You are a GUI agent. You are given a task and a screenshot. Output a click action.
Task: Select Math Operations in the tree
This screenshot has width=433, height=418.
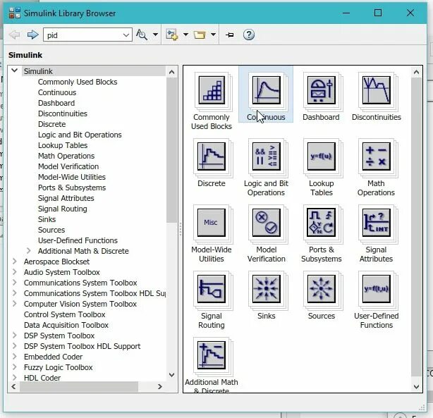click(x=66, y=156)
